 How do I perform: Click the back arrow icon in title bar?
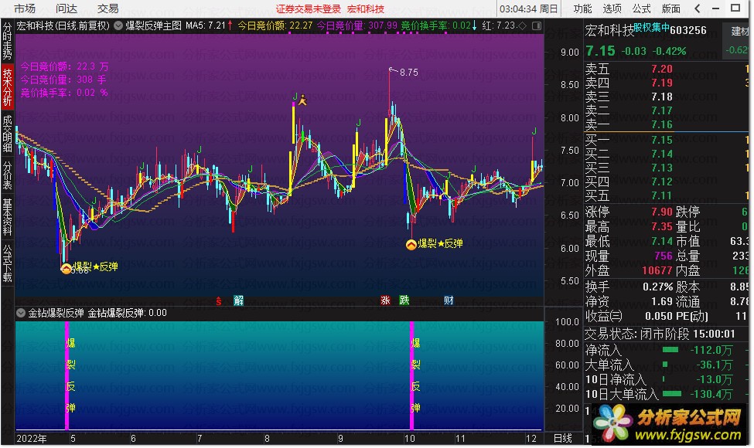click(698, 8)
